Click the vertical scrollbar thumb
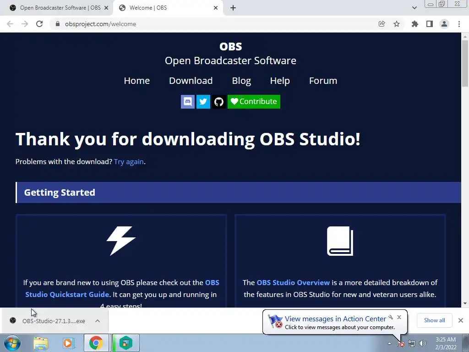Screen dimensions: 469x352 tap(465, 63)
